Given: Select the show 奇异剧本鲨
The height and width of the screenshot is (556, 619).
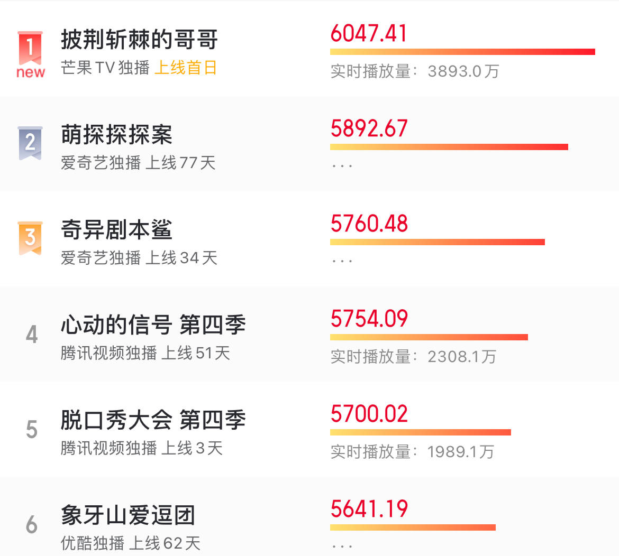Looking at the screenshot, I should (116, 229).
